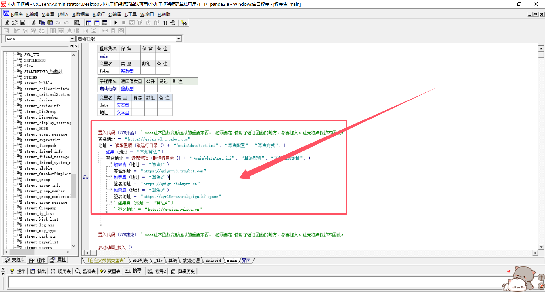Click the hand breakpoint icon in toolbar
Viewport: 545px width, 292px height.
[x=173, y=23]
